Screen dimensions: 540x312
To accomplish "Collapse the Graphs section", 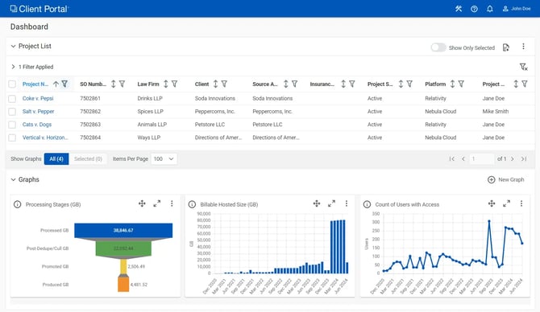I will click(x=13, y=179).
